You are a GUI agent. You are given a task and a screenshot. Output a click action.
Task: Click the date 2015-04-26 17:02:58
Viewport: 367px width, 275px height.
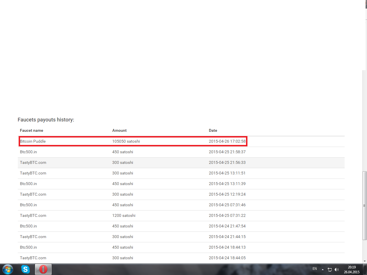(x=227, y=141)
